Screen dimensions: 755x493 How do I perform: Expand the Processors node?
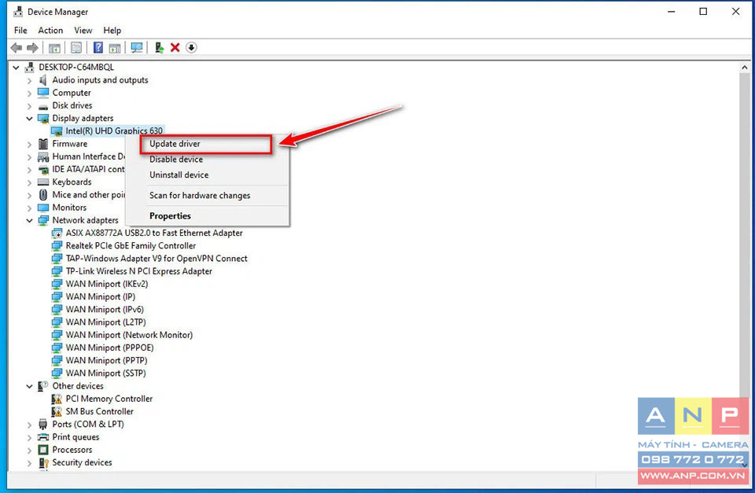29,451
